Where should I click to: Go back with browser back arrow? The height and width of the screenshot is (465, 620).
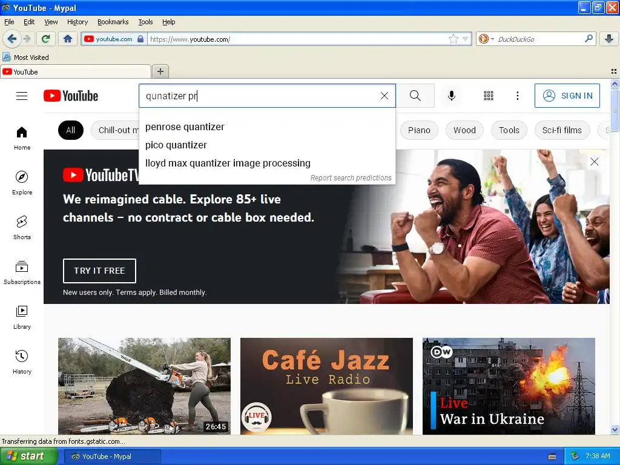[x=12, y=39]
